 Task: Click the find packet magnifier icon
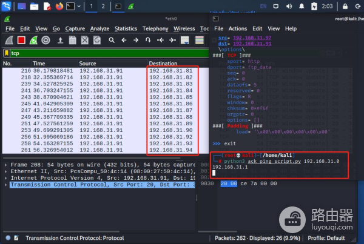(x=110, y=41)
